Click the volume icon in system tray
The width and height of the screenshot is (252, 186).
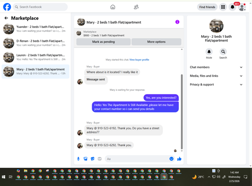point(218,177)
